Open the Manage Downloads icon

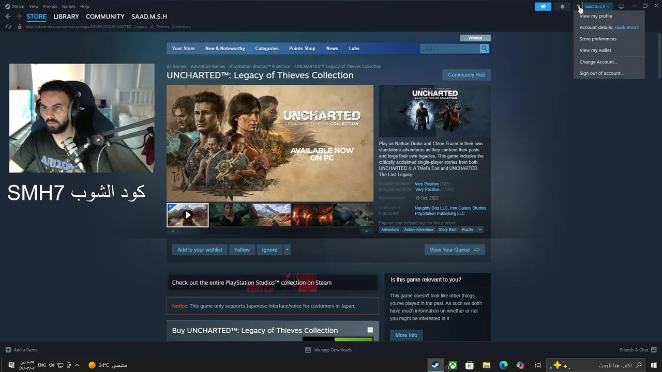(x=308, y=350)
